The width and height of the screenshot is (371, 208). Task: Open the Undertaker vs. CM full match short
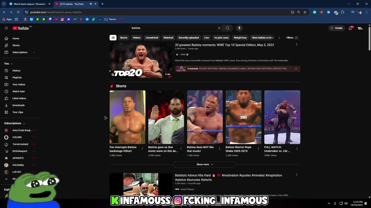coord(282,117)
